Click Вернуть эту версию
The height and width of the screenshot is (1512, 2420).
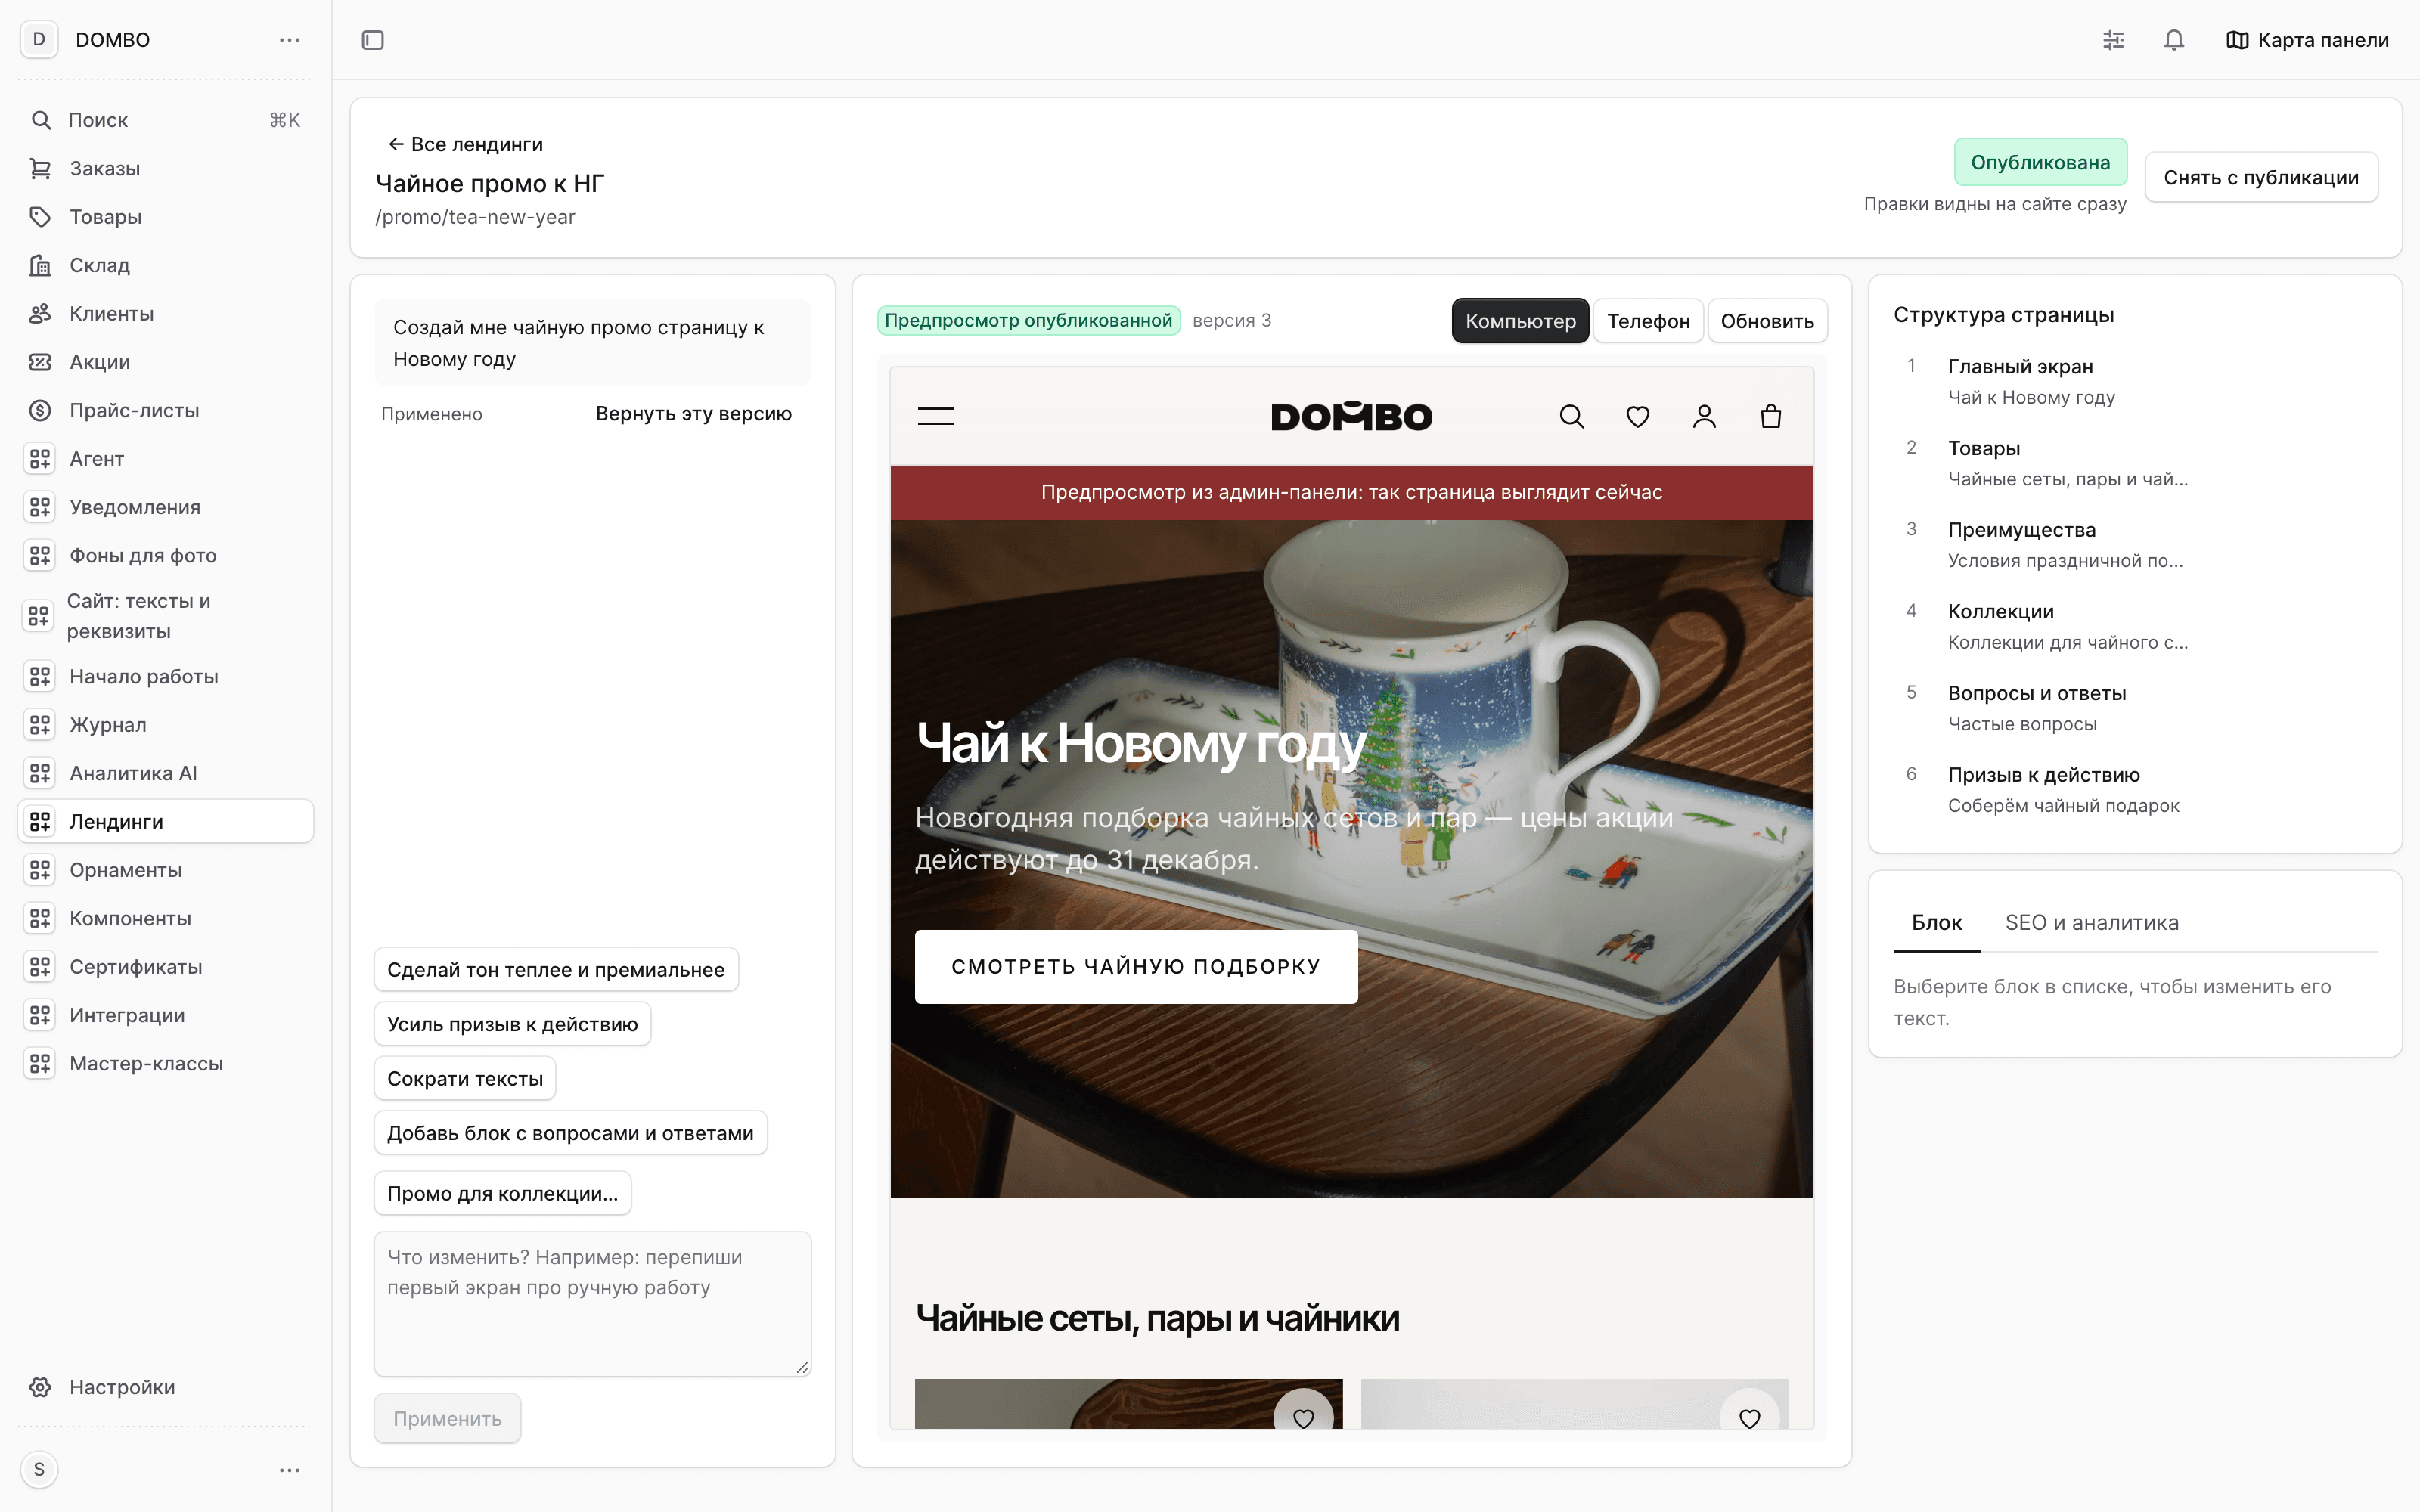coord(693,413)
